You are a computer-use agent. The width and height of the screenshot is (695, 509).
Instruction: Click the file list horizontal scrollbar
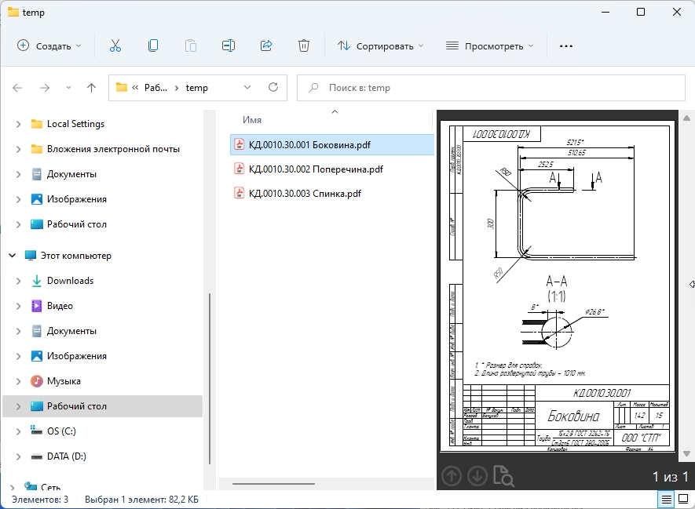point(273,484)
